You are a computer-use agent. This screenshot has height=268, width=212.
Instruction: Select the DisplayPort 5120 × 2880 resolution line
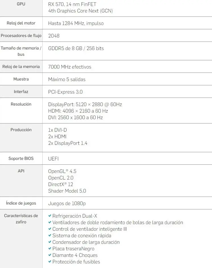point(85,104)
